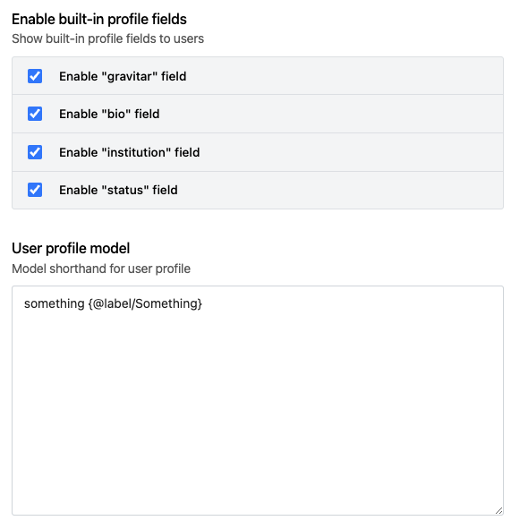Disable the institution field checkbox

(35, 152)
